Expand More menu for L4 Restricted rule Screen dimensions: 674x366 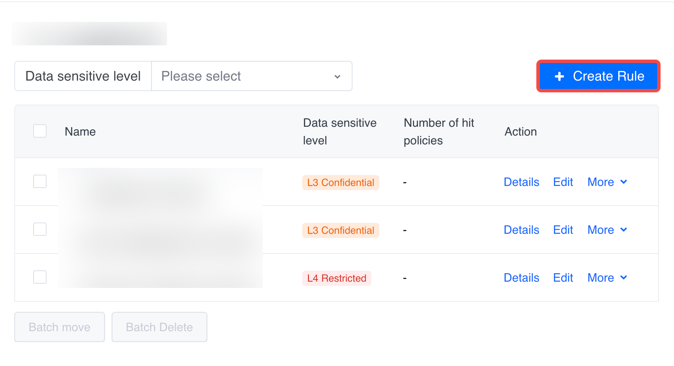click(607, 278)
